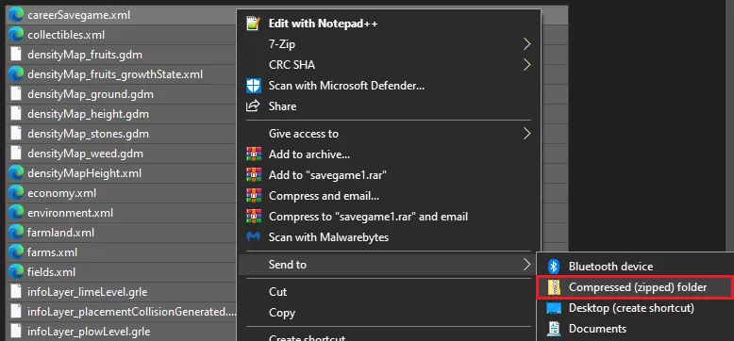
Task: Select file name farmland.xml
Action: point(61,232)
